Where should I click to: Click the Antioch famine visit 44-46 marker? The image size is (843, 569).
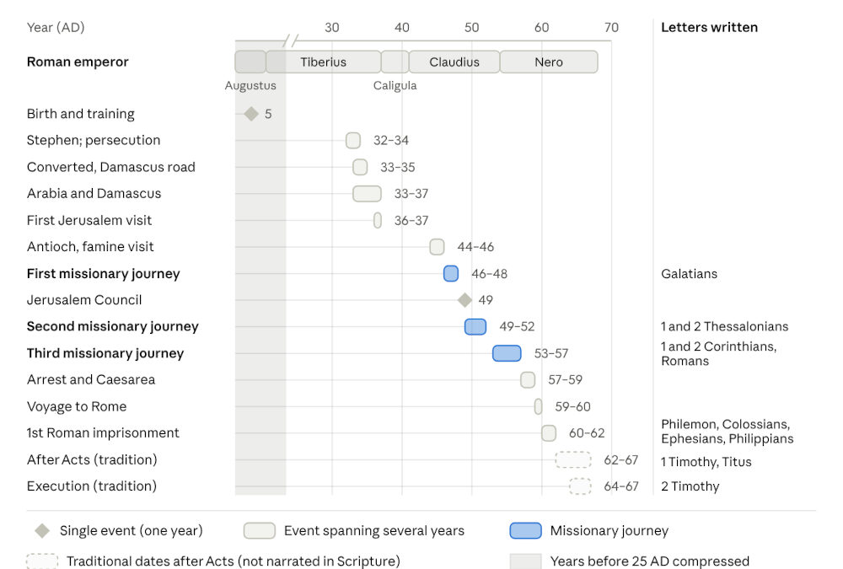pyautogui.click(x=437, y=247)
